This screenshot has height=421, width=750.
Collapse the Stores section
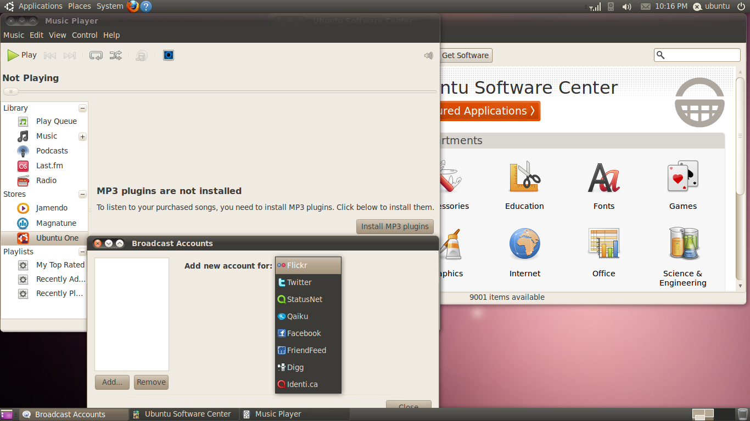pos(82,195)
